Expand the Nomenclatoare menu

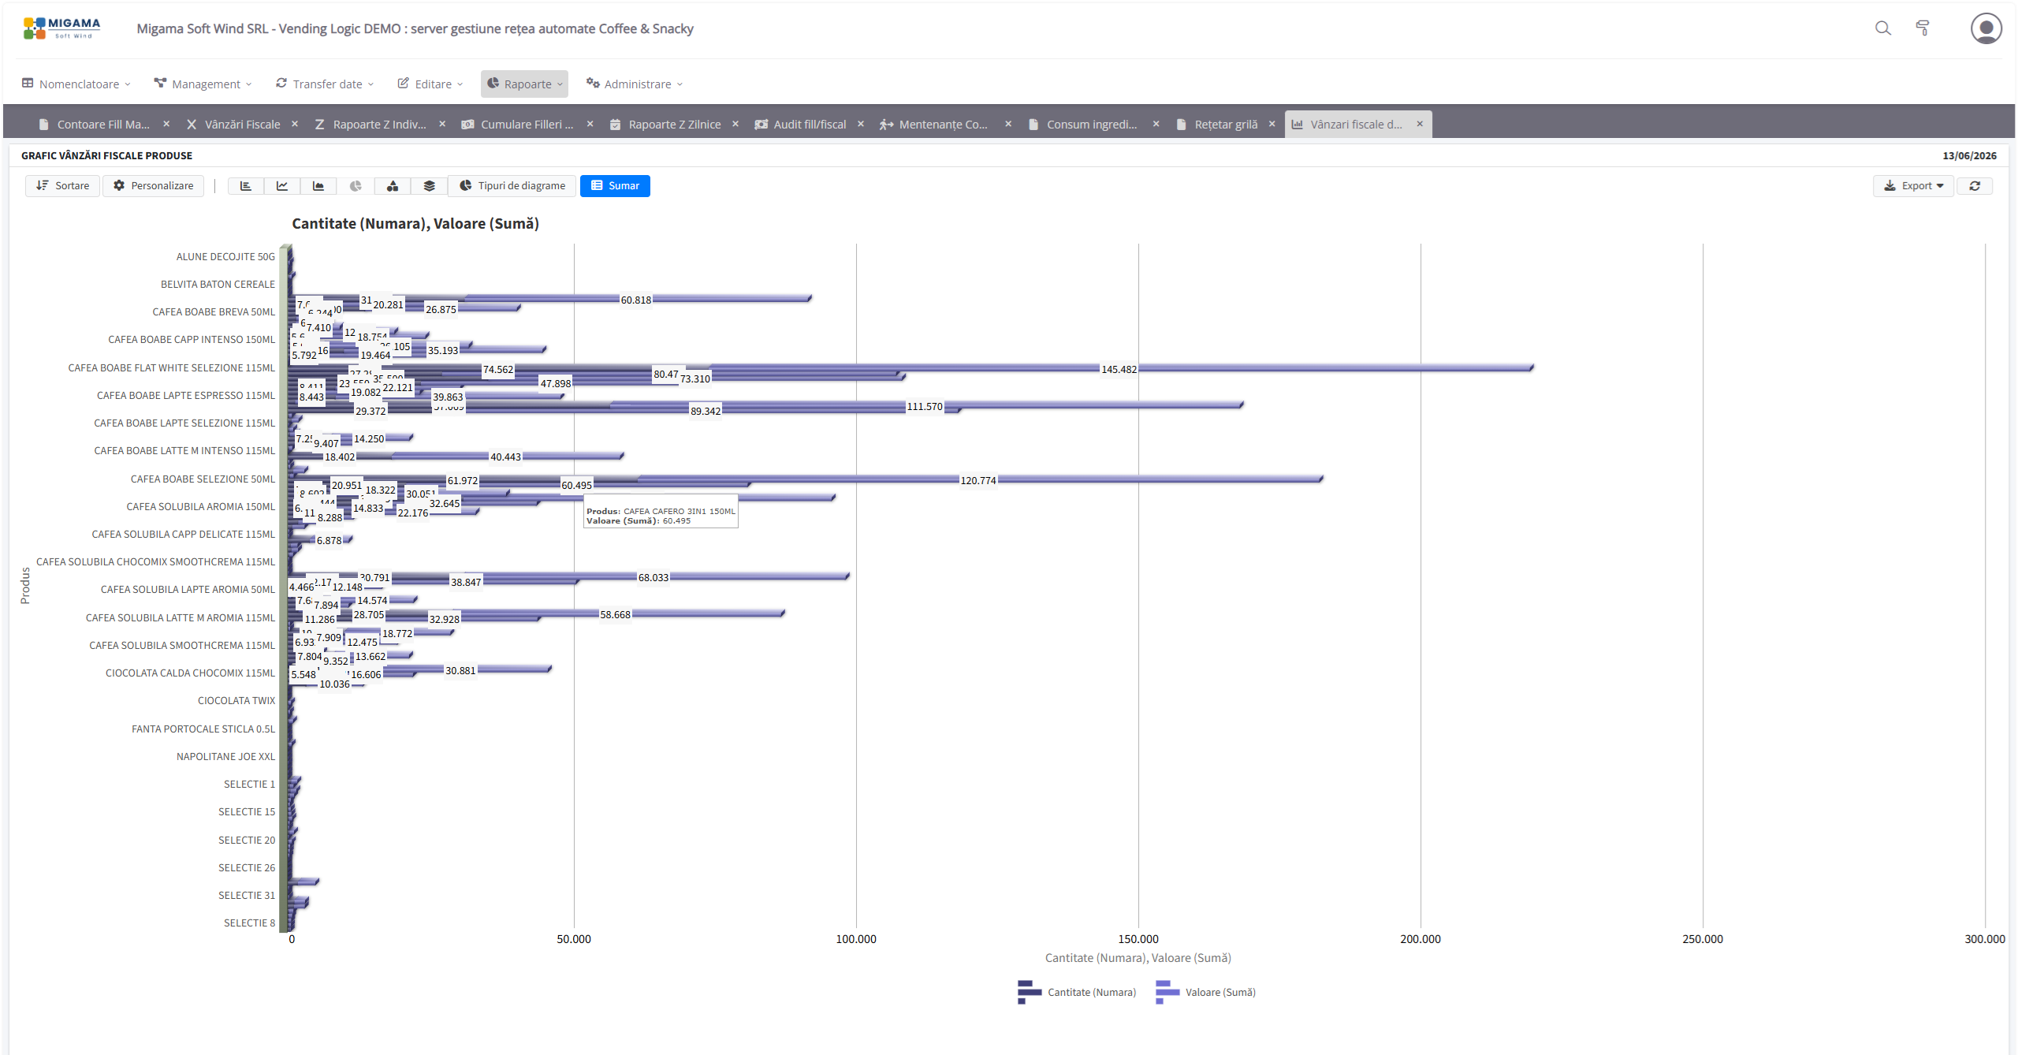[x=76, y=84]
